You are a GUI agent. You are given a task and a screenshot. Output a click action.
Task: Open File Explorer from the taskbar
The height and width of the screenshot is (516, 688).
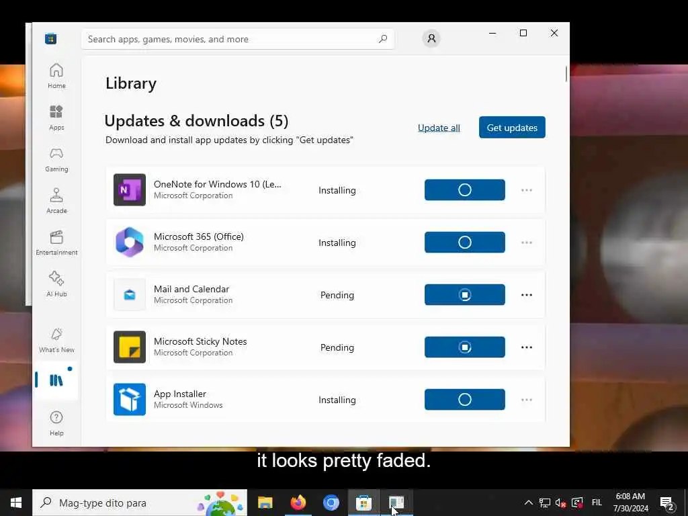click(x=265, y=503)
